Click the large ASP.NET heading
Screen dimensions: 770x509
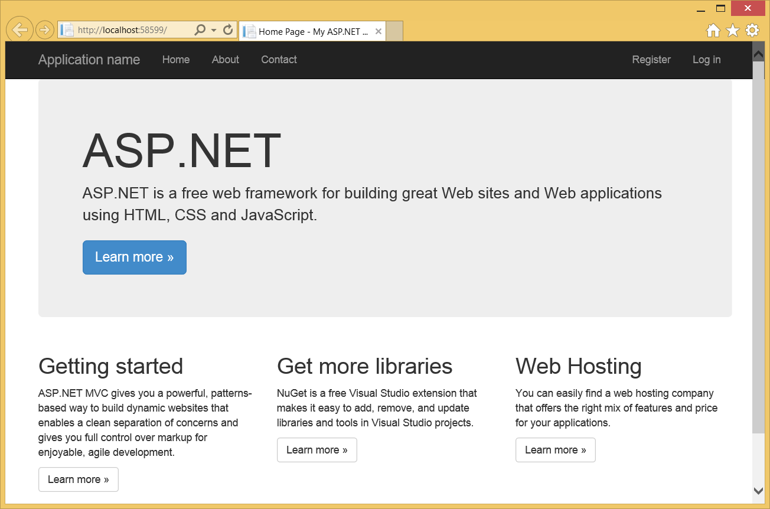[182, 151]
